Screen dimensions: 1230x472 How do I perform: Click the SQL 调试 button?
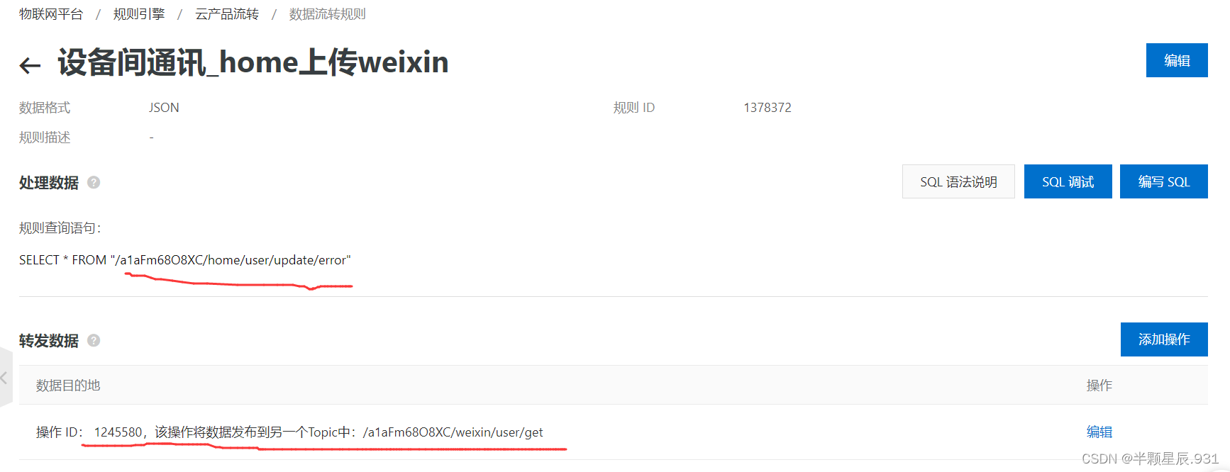click(x=1068, y=181)
